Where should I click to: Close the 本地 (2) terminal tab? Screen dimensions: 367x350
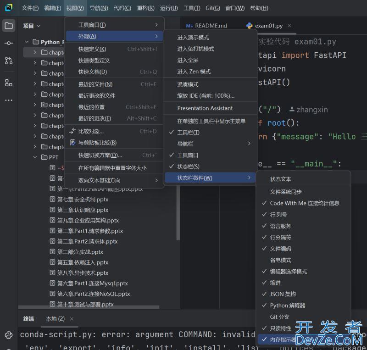point(72,319)
